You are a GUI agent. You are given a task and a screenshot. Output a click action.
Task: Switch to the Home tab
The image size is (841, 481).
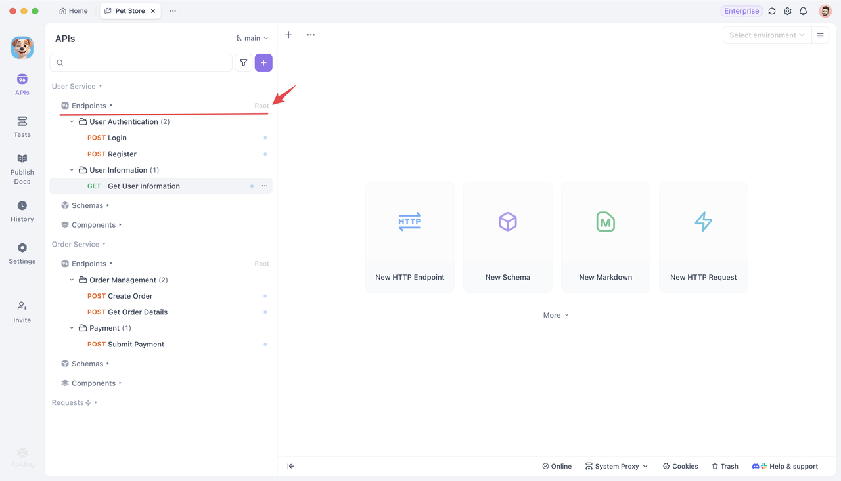pyautogui.click(x=74, y=11)
